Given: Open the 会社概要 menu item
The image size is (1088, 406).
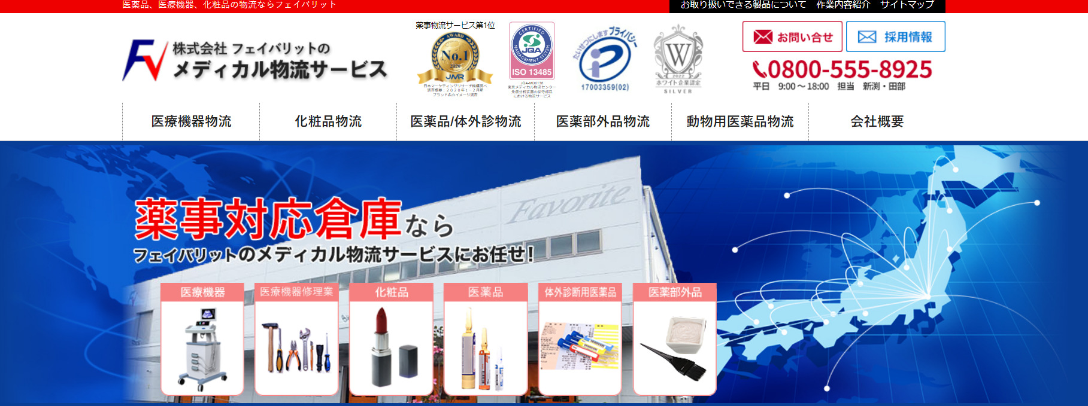Looking at the screenshot, I should point(877,121).
